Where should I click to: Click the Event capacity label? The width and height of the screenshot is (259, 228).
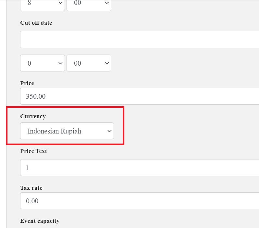tap(40, 221)
